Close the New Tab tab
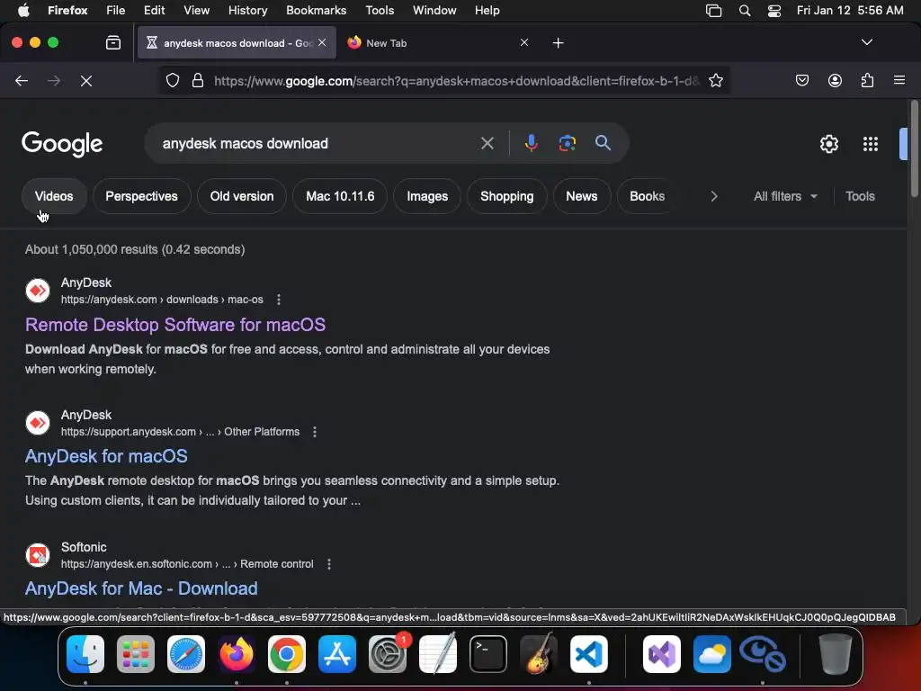Image resolution: width=921 pixels, height=691 pixels. pos(524,42)
